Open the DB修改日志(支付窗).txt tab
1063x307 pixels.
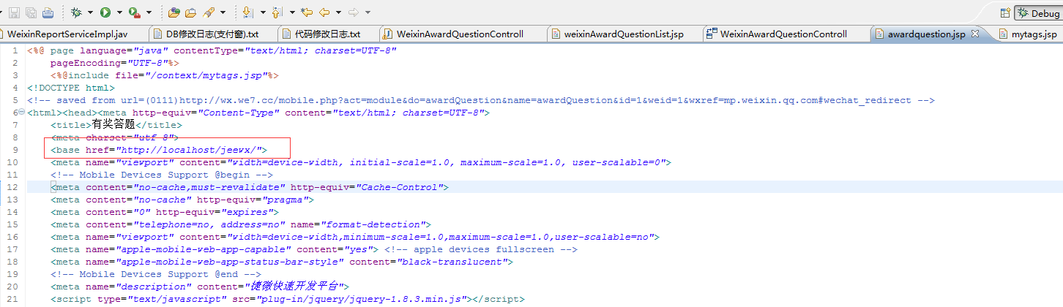coord(212,34)
